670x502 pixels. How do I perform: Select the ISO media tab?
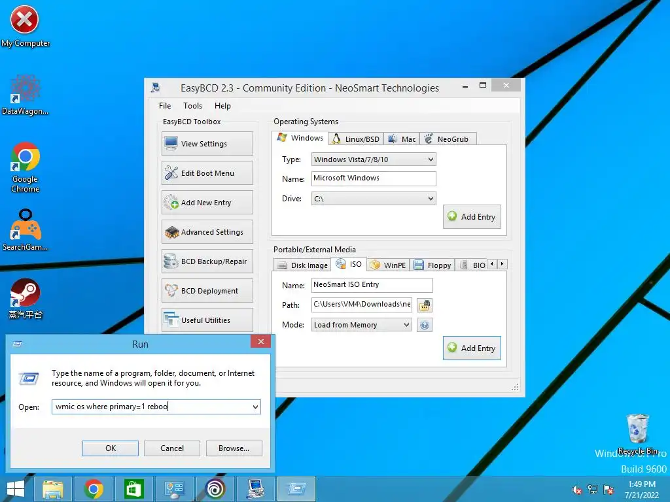point(349,264)
